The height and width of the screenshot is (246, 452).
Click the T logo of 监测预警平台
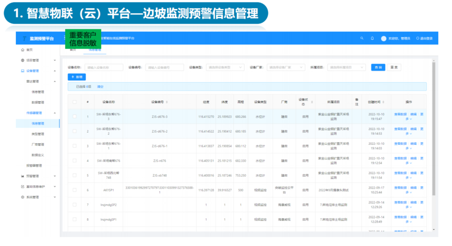point(24,38)
